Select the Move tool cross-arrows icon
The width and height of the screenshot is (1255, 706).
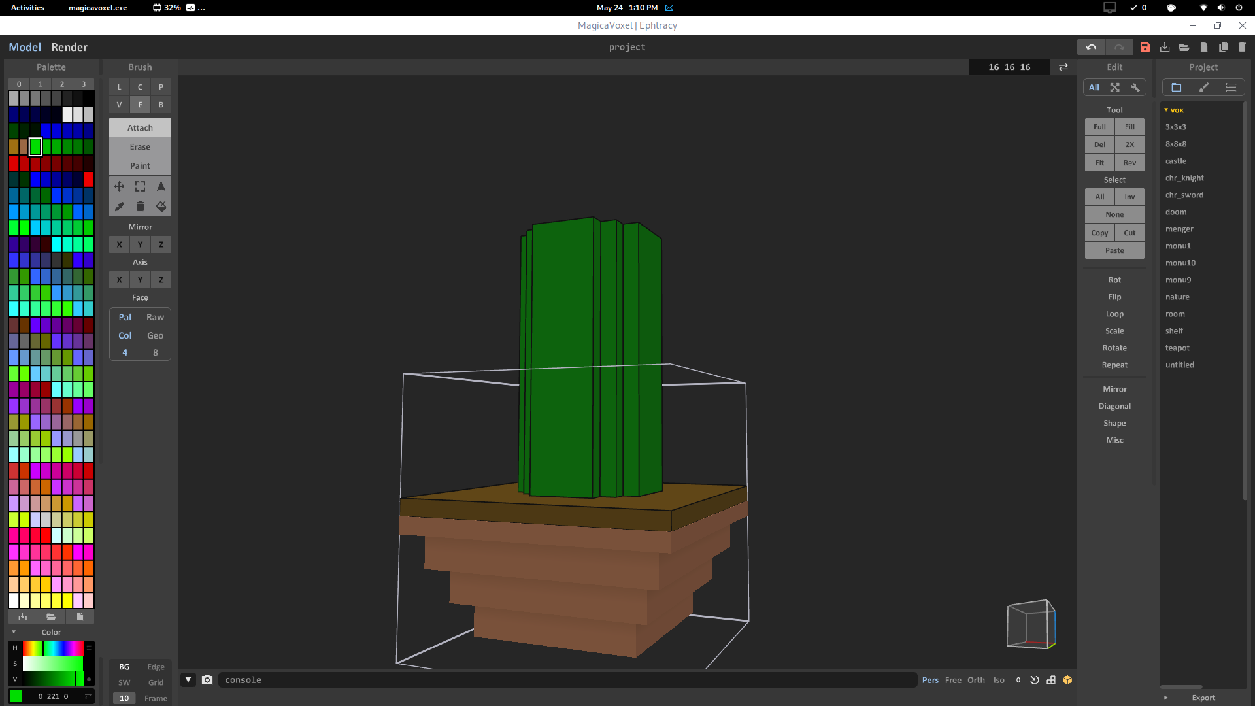pyautogui.click(x=119, y=186)
